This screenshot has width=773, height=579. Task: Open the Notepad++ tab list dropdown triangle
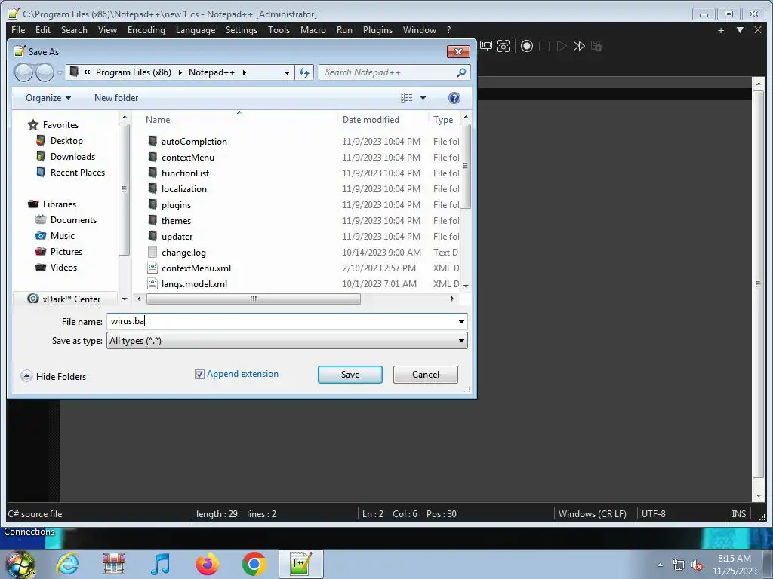[x=740, y=30]
